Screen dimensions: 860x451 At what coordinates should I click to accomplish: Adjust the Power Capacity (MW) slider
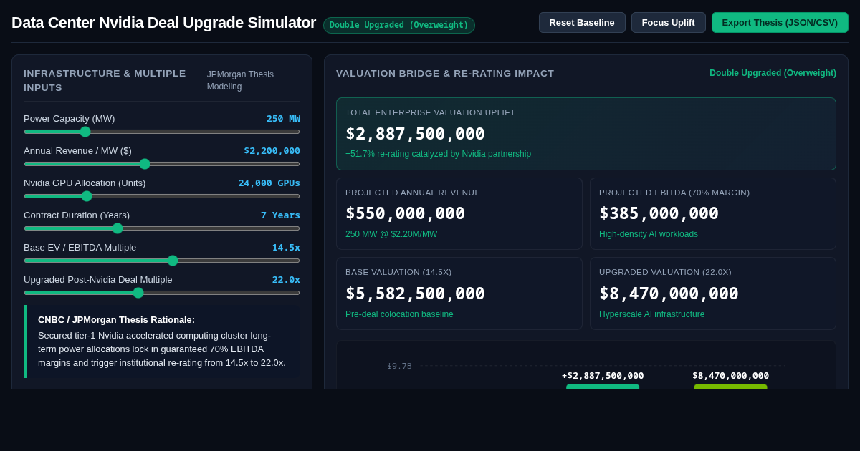pos(162,132)
